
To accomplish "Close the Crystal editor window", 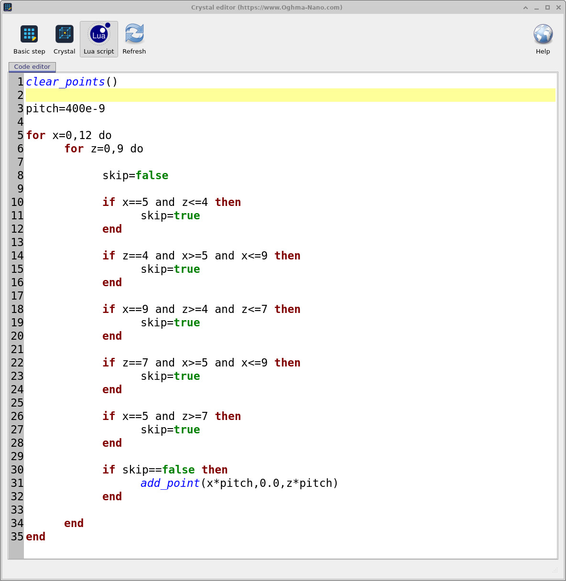I will [x=558, y=7].
